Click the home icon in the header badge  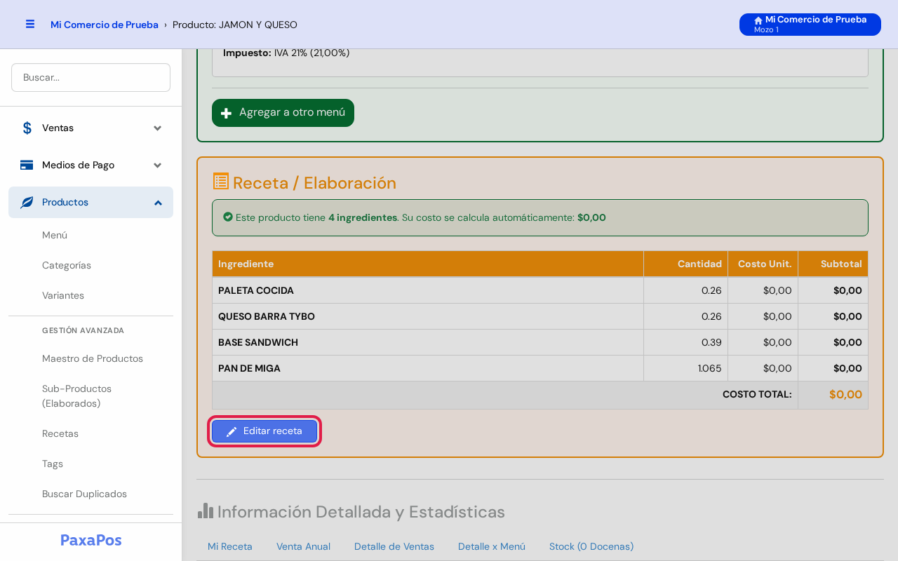[758, 20]
